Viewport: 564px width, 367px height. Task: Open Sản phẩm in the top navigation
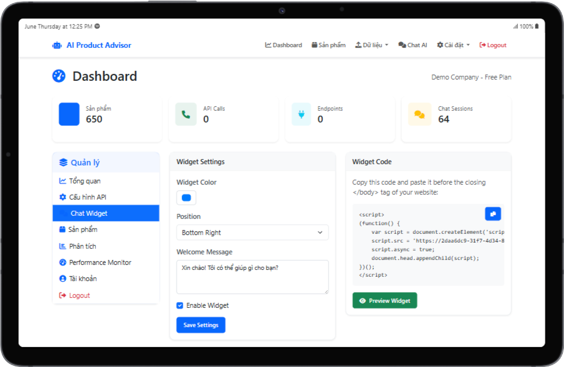click(328, 45)
